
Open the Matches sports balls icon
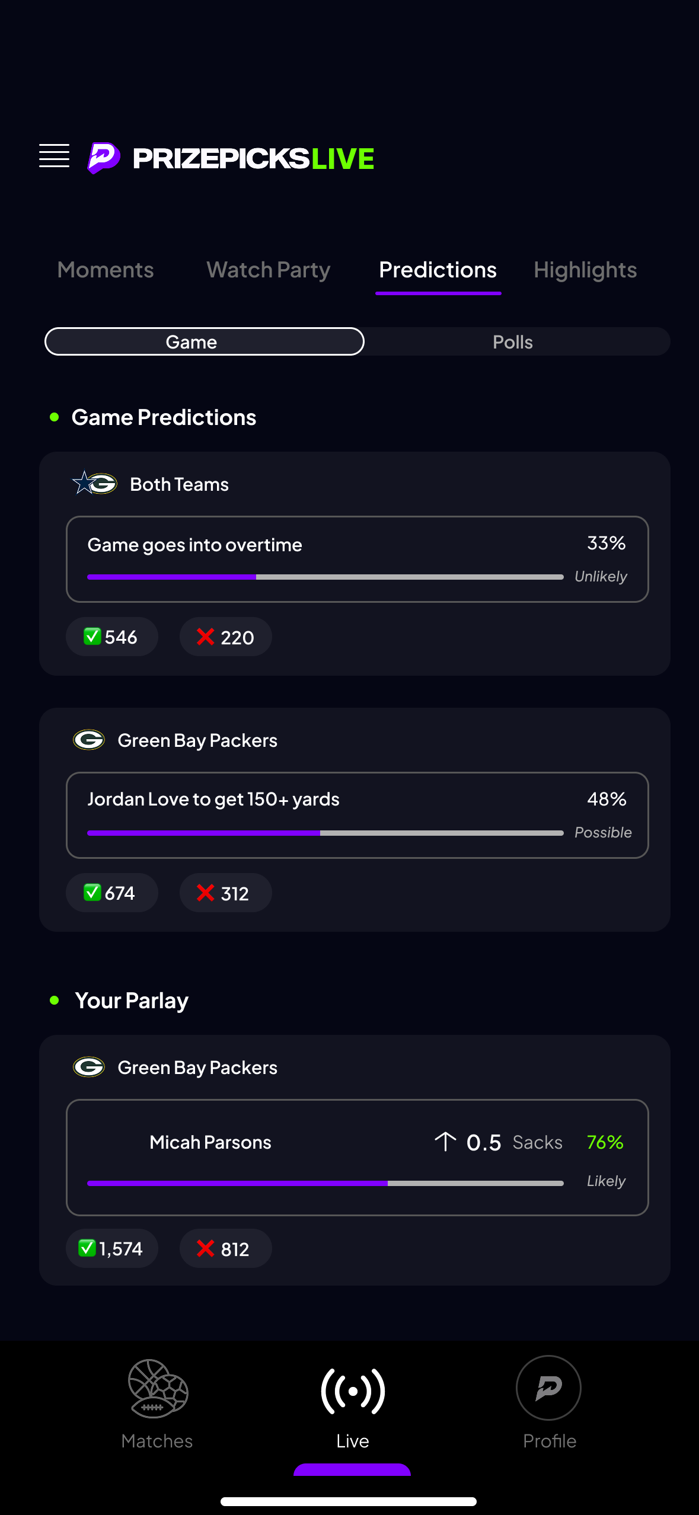(158, 1389)
